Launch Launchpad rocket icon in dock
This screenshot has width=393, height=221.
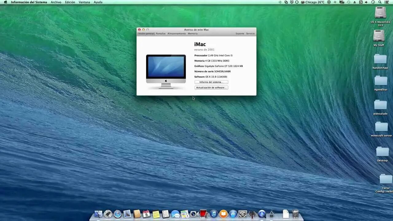(x=108, y=214)
